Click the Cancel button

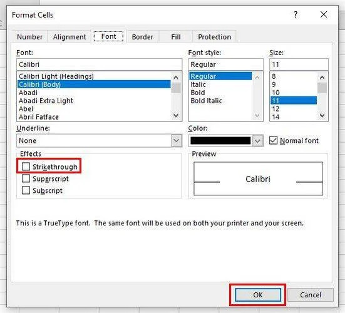click(x=311, y=295)
